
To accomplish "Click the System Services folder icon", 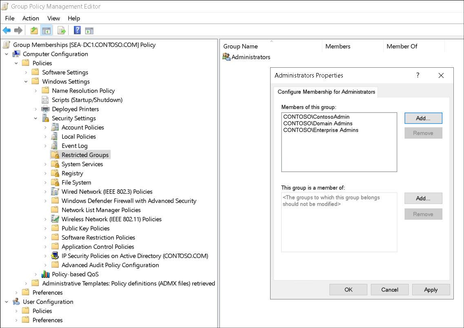I will click(x=55, y=164).
